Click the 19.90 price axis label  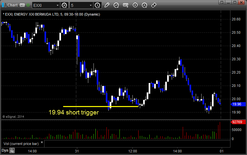point(236,112)
